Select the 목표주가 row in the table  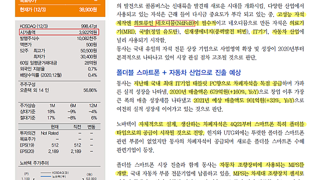tap(59, 139)
